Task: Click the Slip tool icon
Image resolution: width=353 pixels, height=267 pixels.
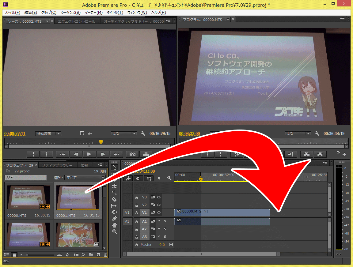Action: coord(114,206)
